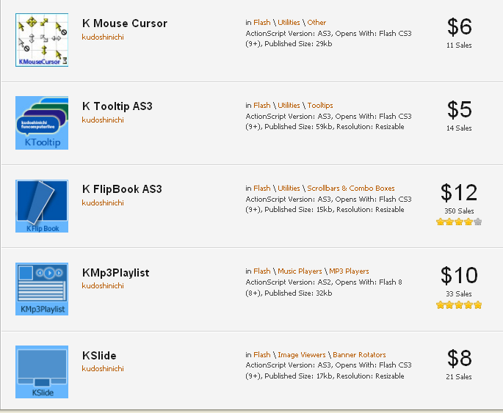
Task: Open the Image Viewers category link
Action: [x=302, y=355]
